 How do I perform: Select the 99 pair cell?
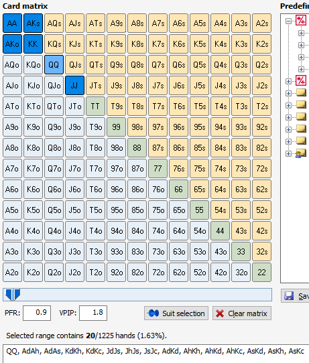(116, 127)
